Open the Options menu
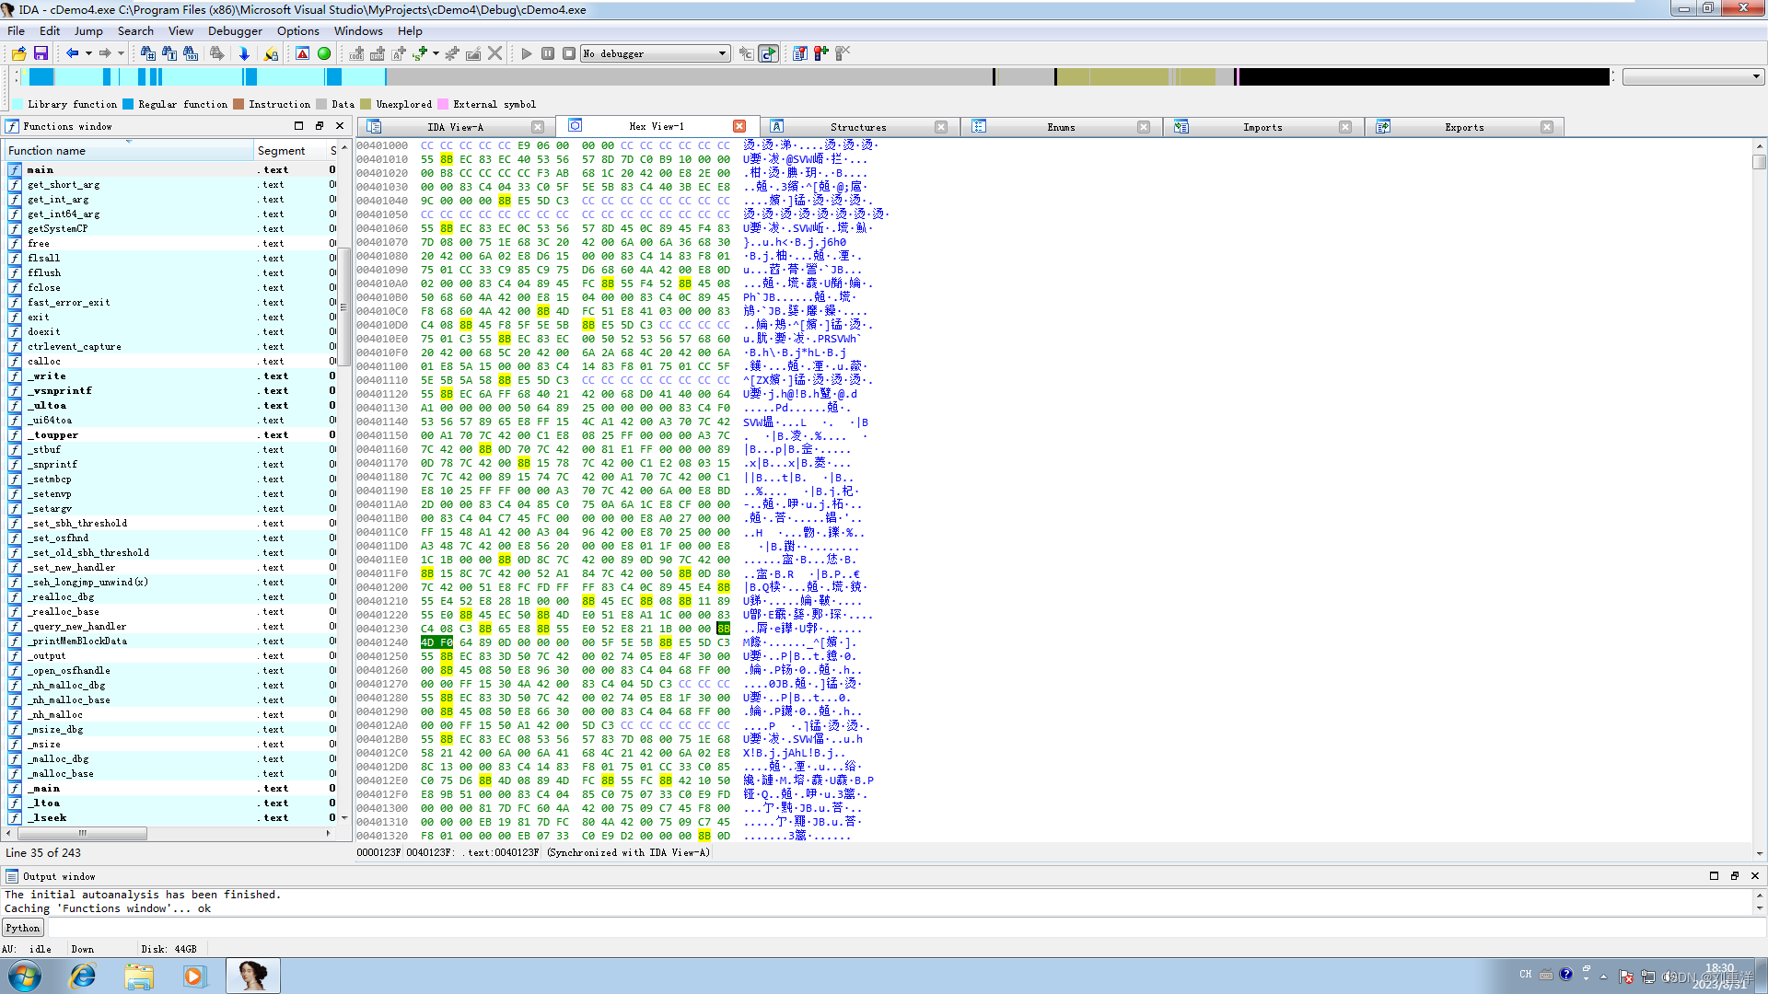This screenshot has width=1768, height=994. (298, 30)
